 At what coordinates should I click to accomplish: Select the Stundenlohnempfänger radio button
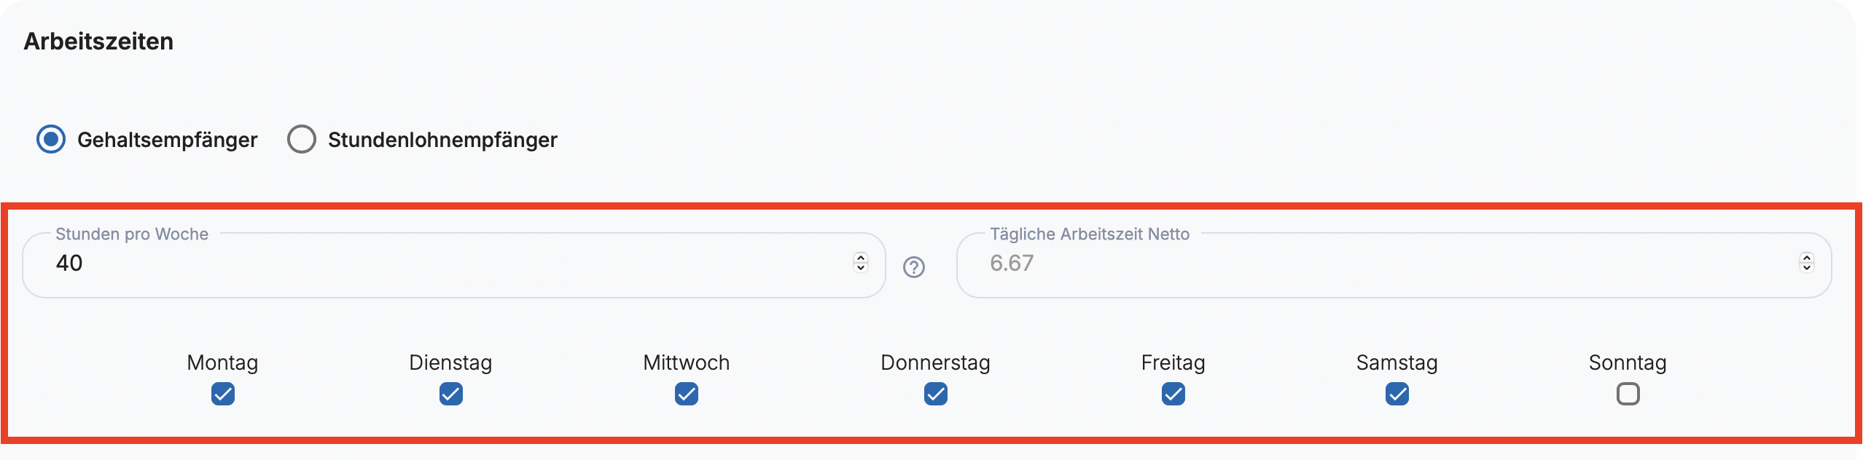click(302, 139)
